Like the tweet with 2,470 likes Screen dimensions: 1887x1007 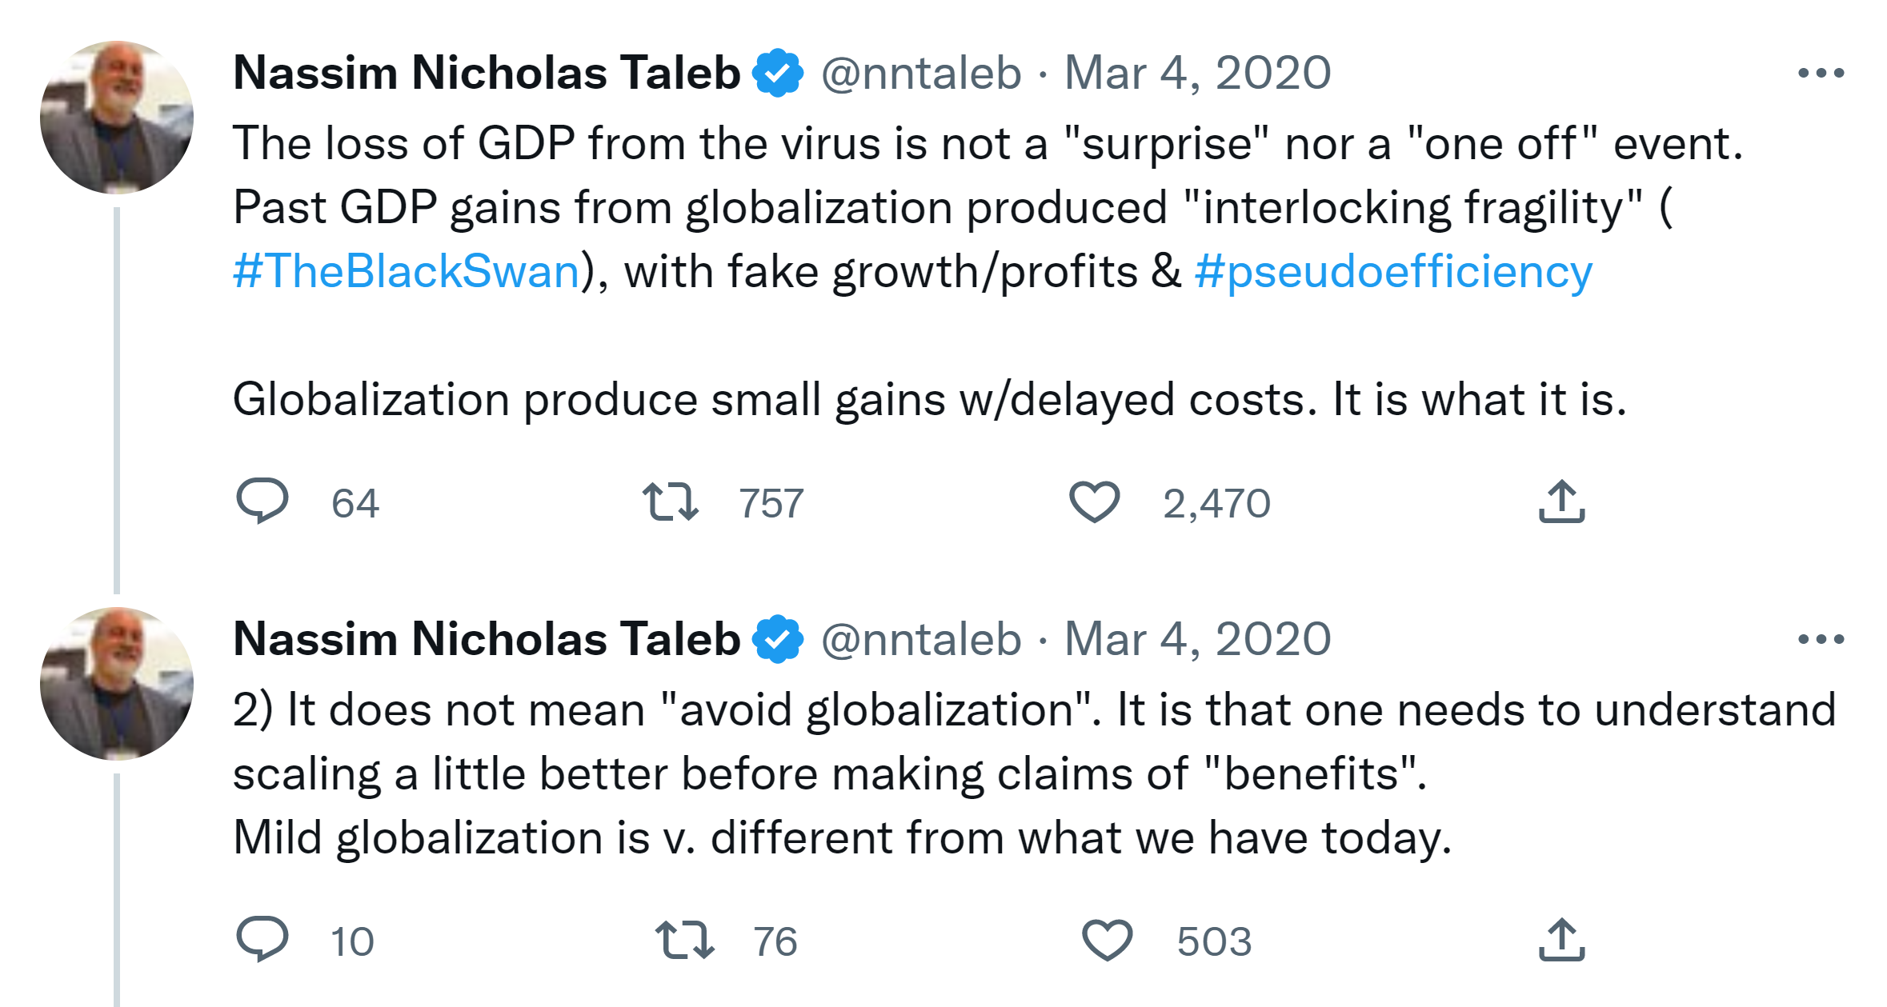click(1094, 502)
